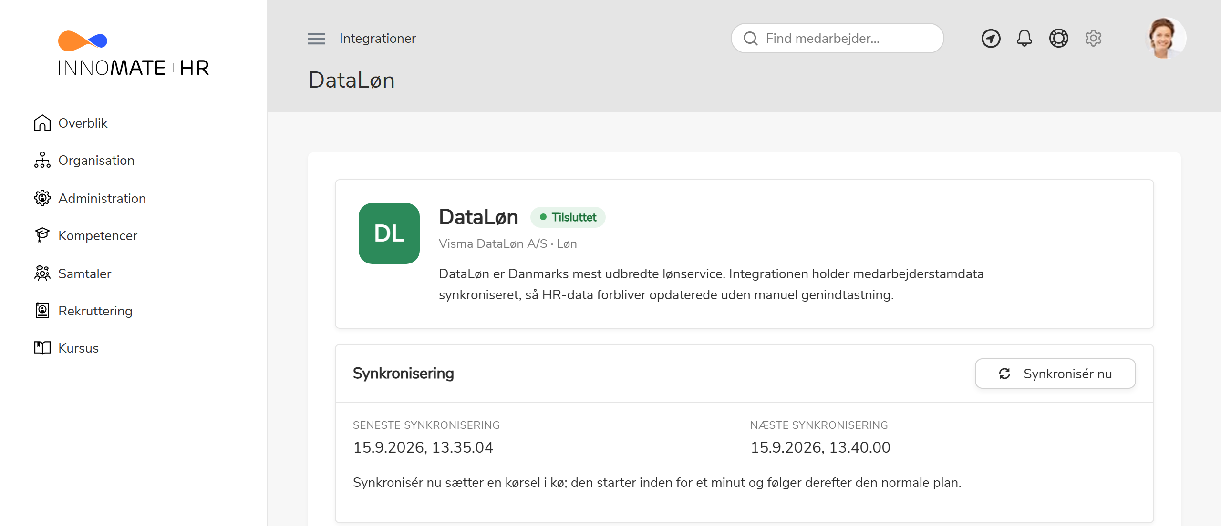Click the Samtaler people icon

[42, 273]
